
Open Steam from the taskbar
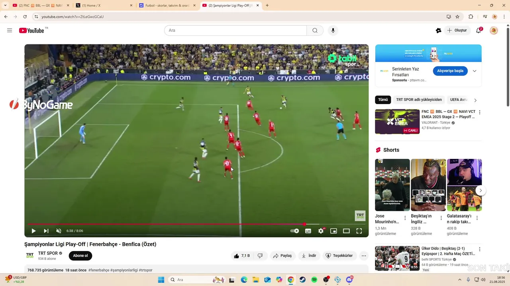[302, 280]
